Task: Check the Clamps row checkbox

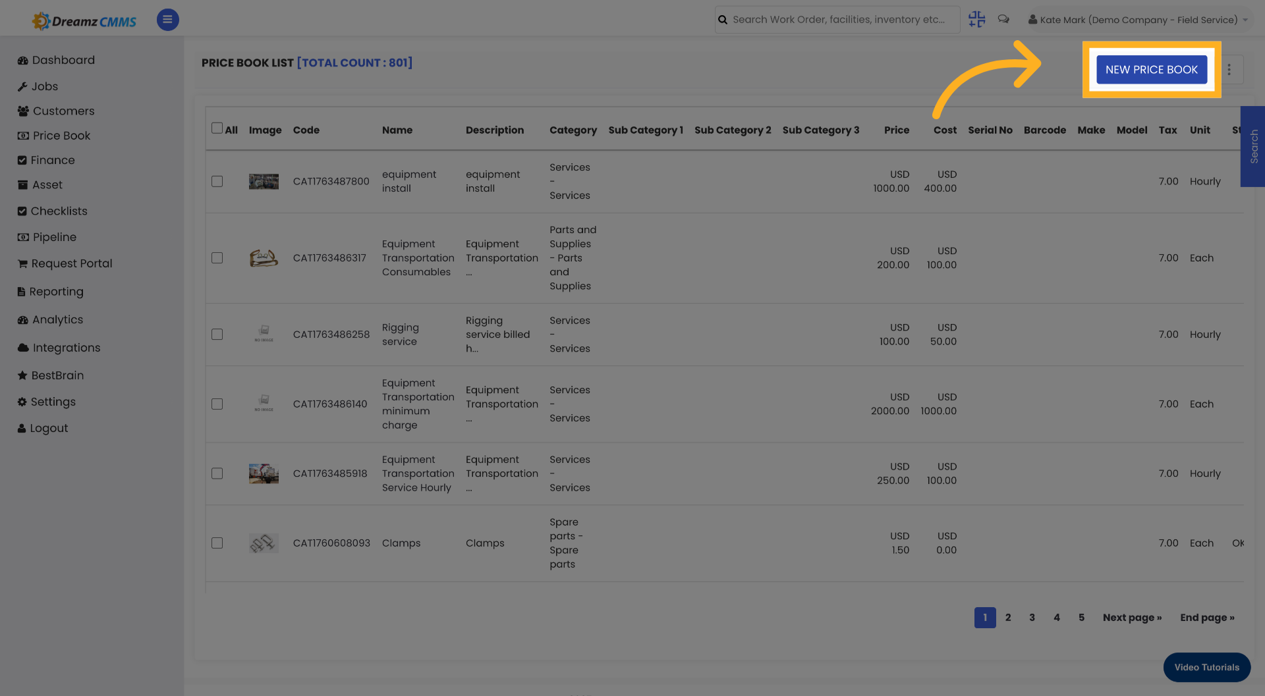Action: (217, 543)
